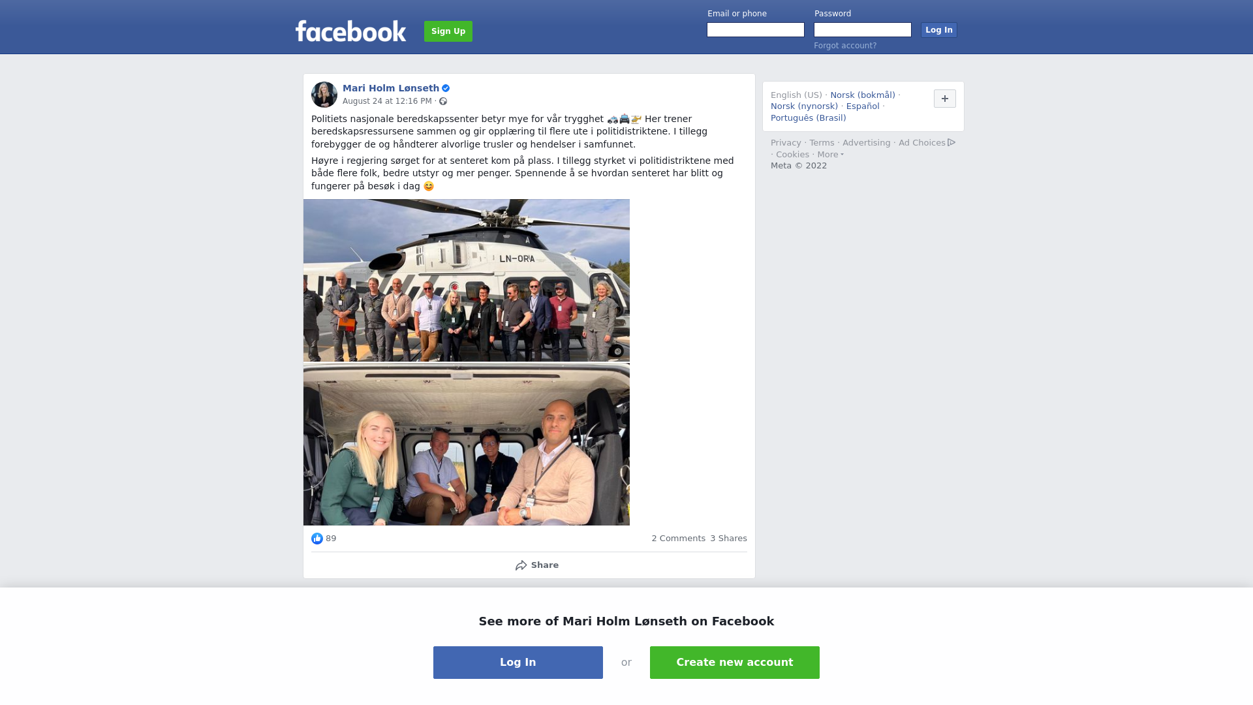Click the Create new account button

(x=735, y=663)
